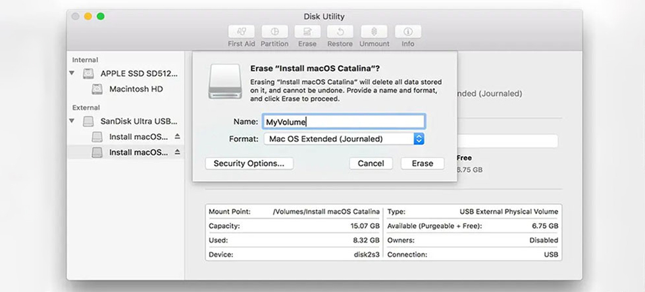Select the APPLE SSD SD512 drive icon
The width and height of the screenshot is (645, 292).
pos(88,73)
